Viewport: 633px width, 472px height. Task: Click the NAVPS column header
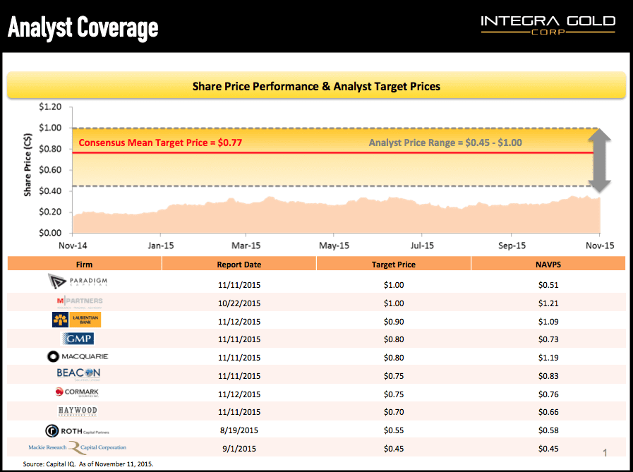click(548, 264)
